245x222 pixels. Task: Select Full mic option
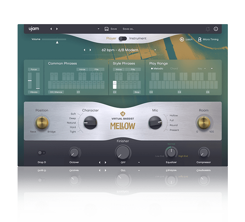pyautogui.click(x=171, y=120)
